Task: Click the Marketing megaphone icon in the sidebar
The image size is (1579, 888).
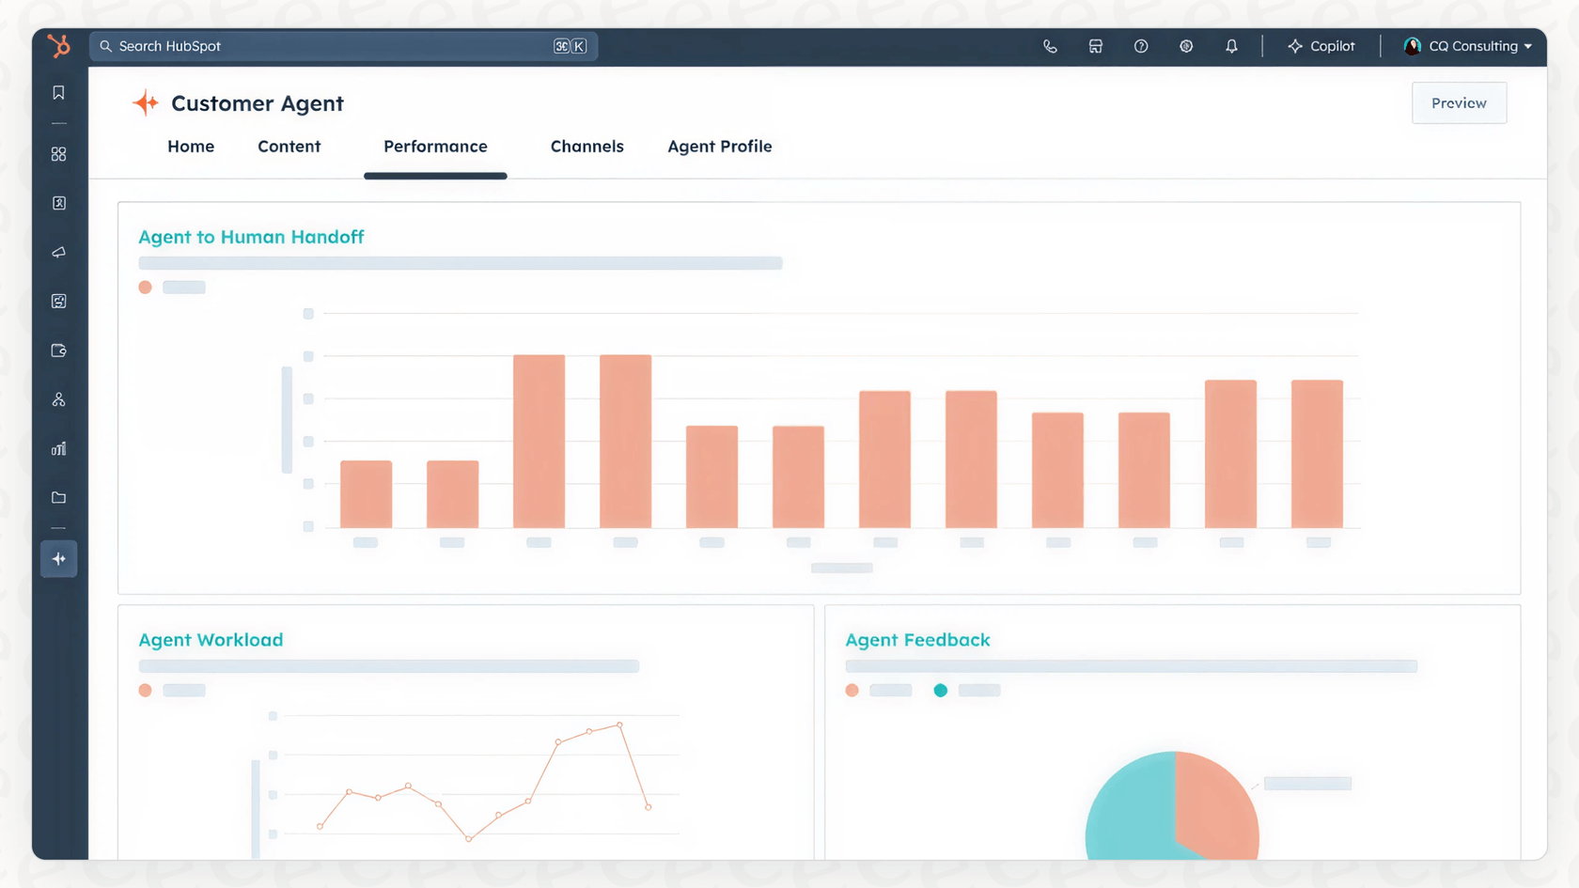Action: [58, 252]
